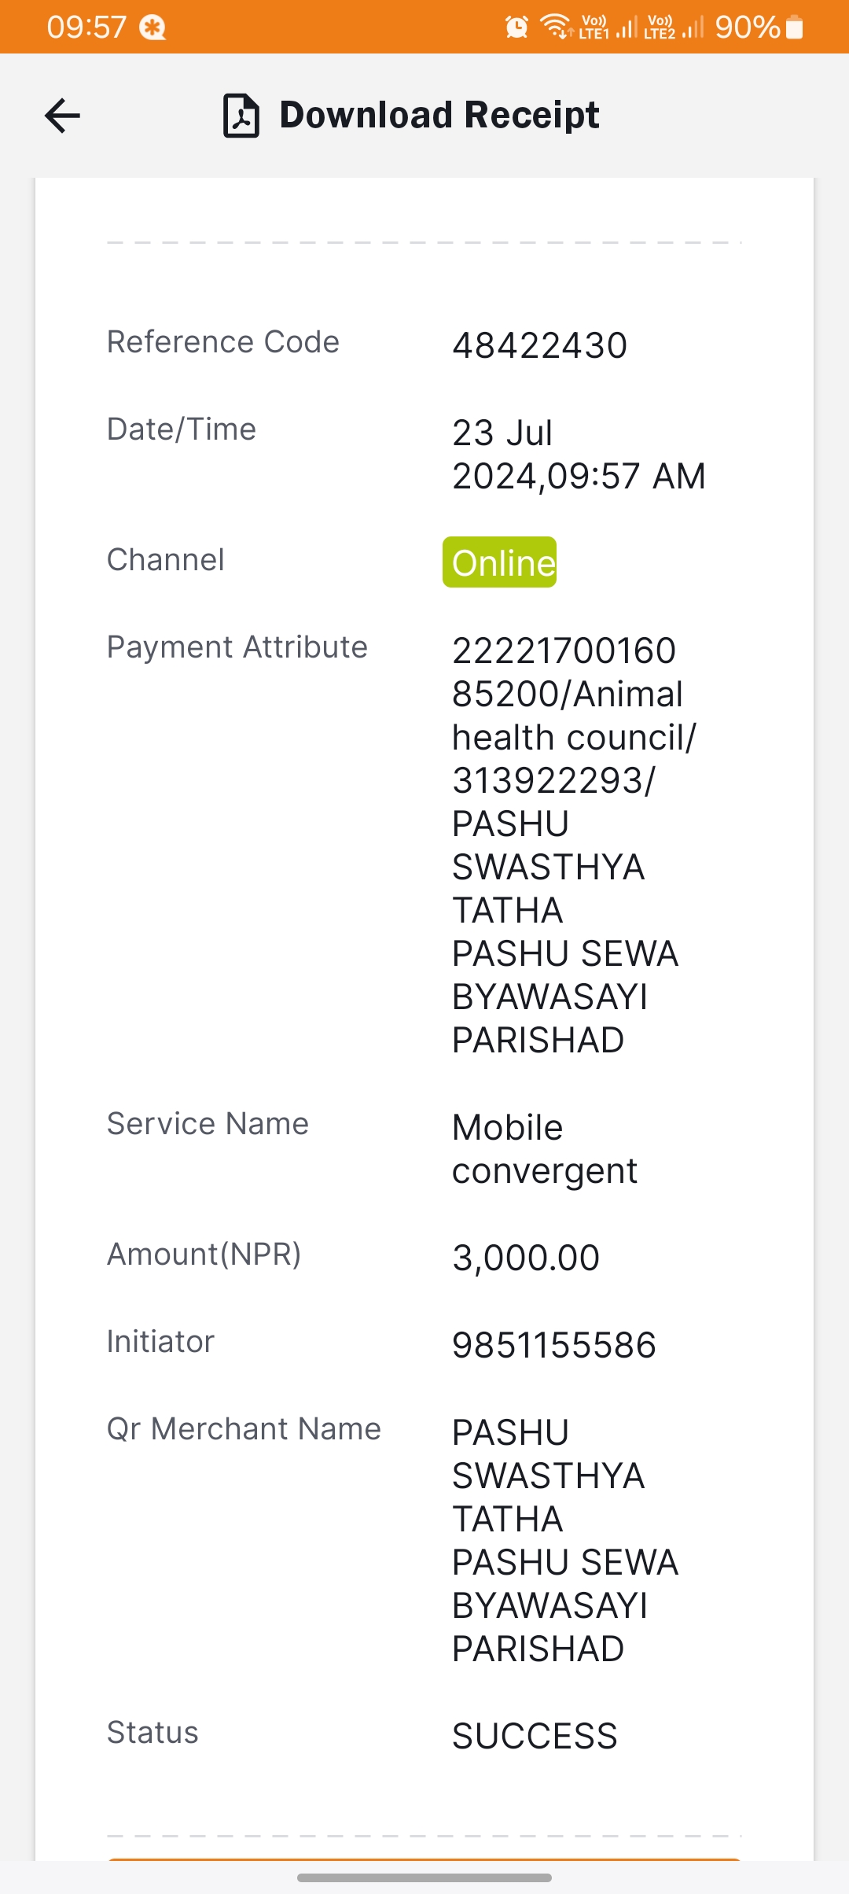Viewport: 849px width, 1894px height.
Task: Tap the Wi-Fi signal status icon
Action: click(557, 27)
